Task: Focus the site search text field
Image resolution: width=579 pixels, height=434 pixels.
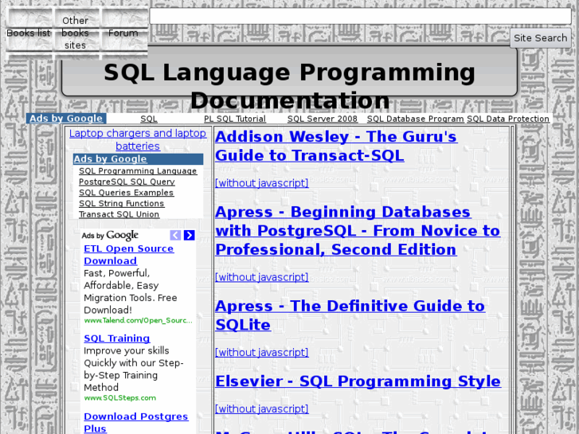Action: click(361, 16)
